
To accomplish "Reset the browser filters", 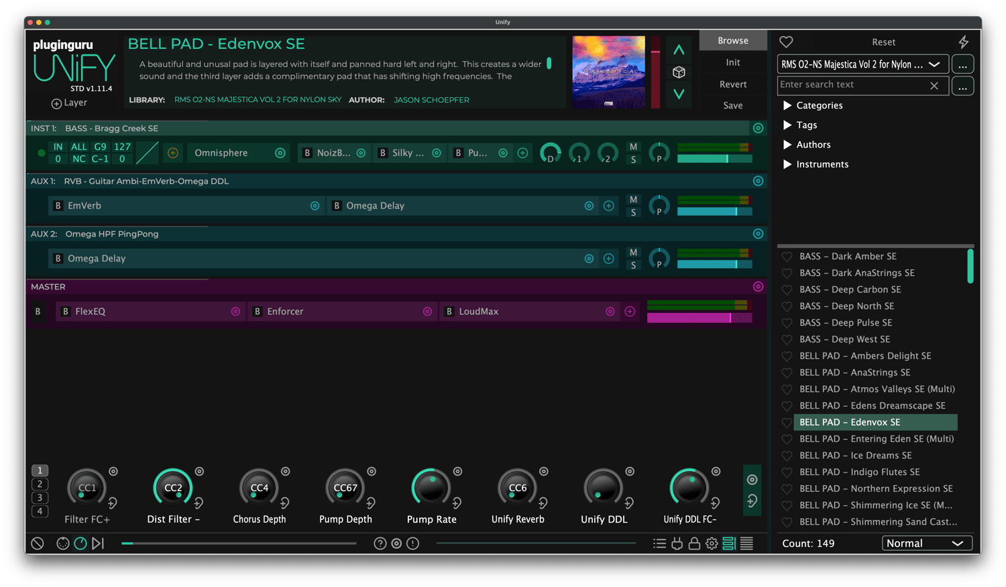I will pyautogui.click(x=883, y=42).
